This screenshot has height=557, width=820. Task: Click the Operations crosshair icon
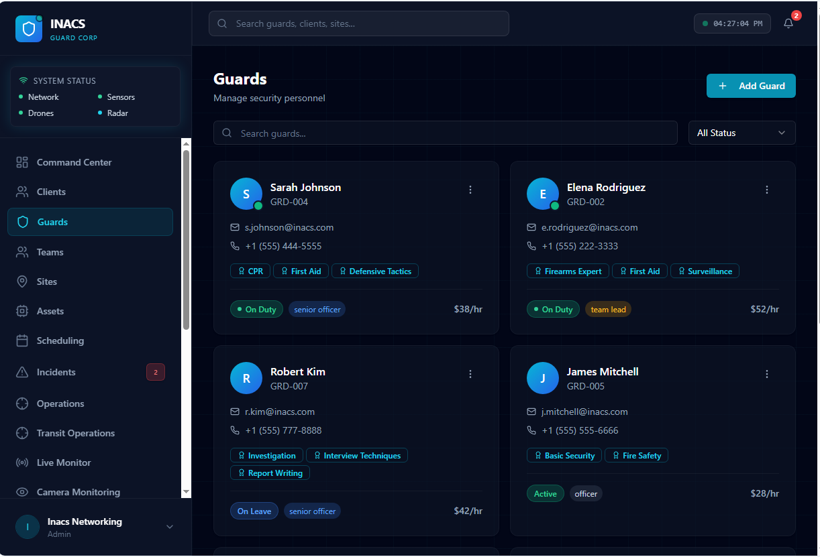pos(22,404)
